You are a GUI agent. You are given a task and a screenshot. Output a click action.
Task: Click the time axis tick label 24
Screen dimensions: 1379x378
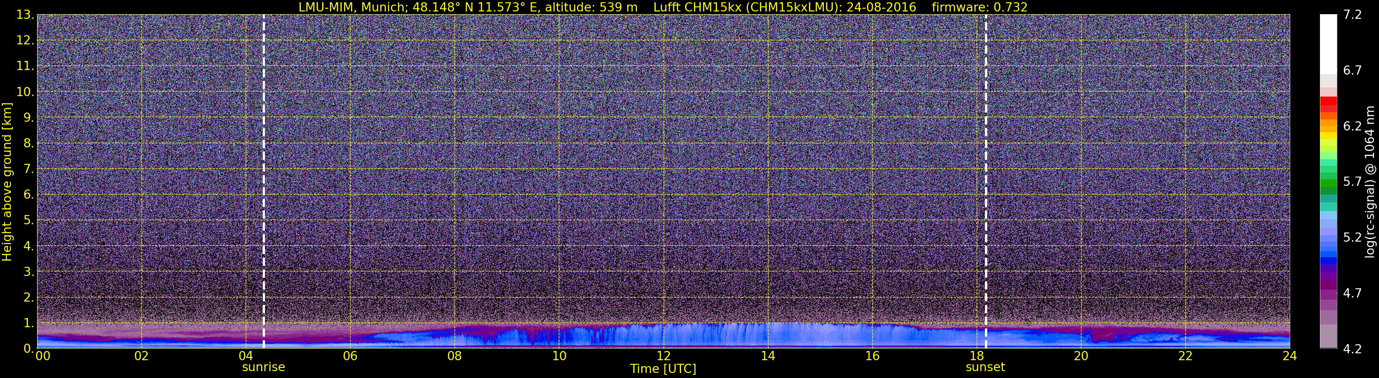coord(1290,356)
